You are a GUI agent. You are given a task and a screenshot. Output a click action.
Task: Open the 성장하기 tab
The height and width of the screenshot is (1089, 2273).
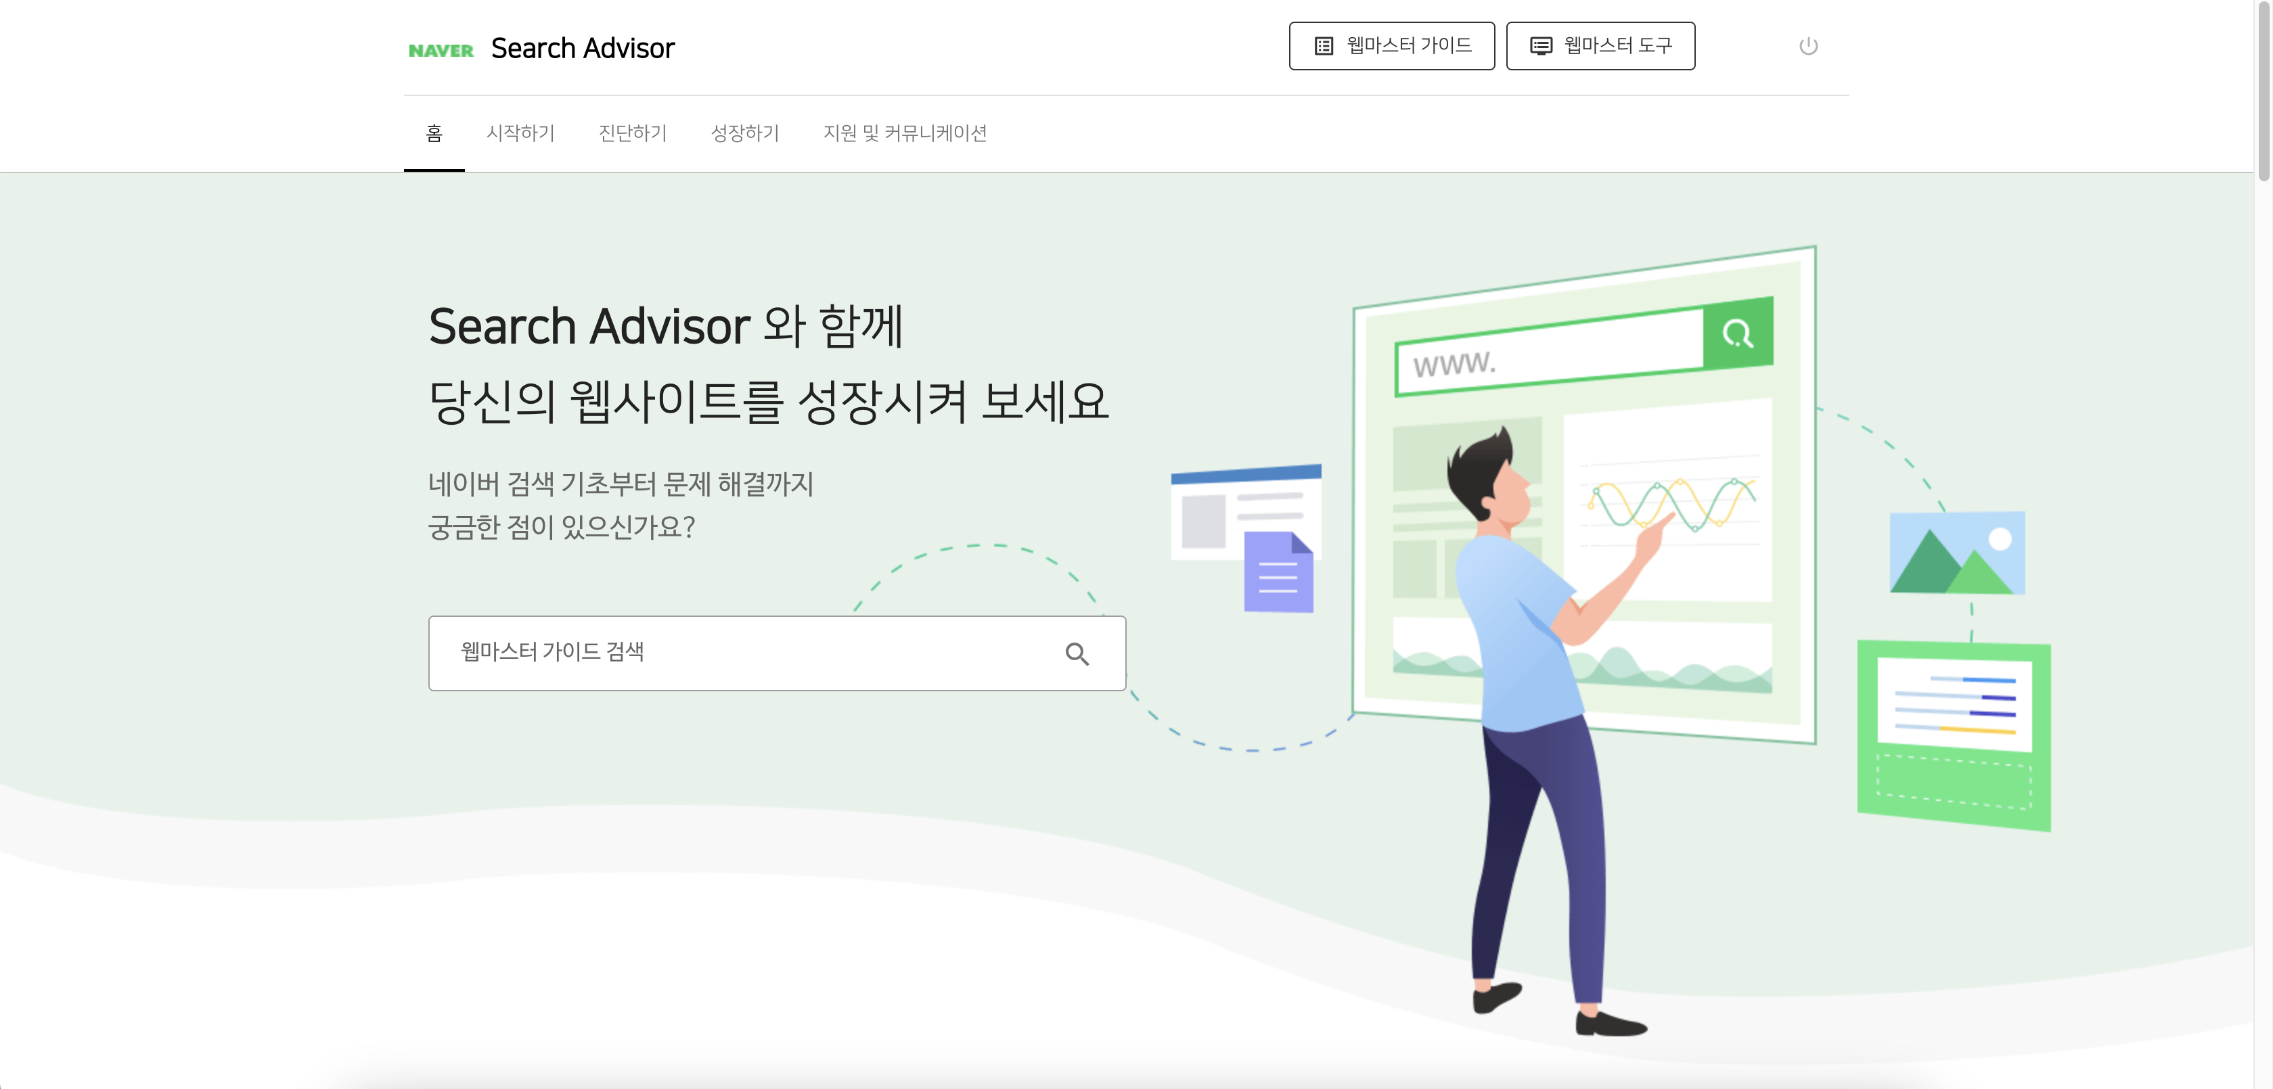tap(745, 133)
